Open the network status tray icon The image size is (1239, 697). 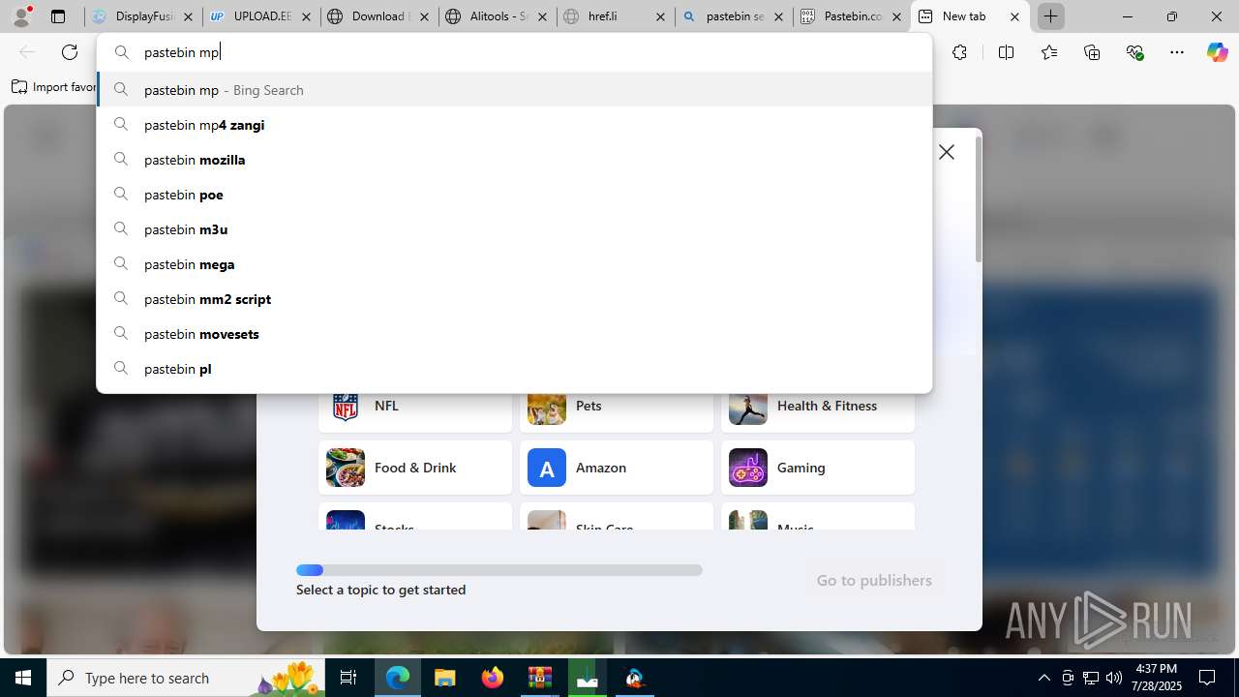coord(1090,678)
